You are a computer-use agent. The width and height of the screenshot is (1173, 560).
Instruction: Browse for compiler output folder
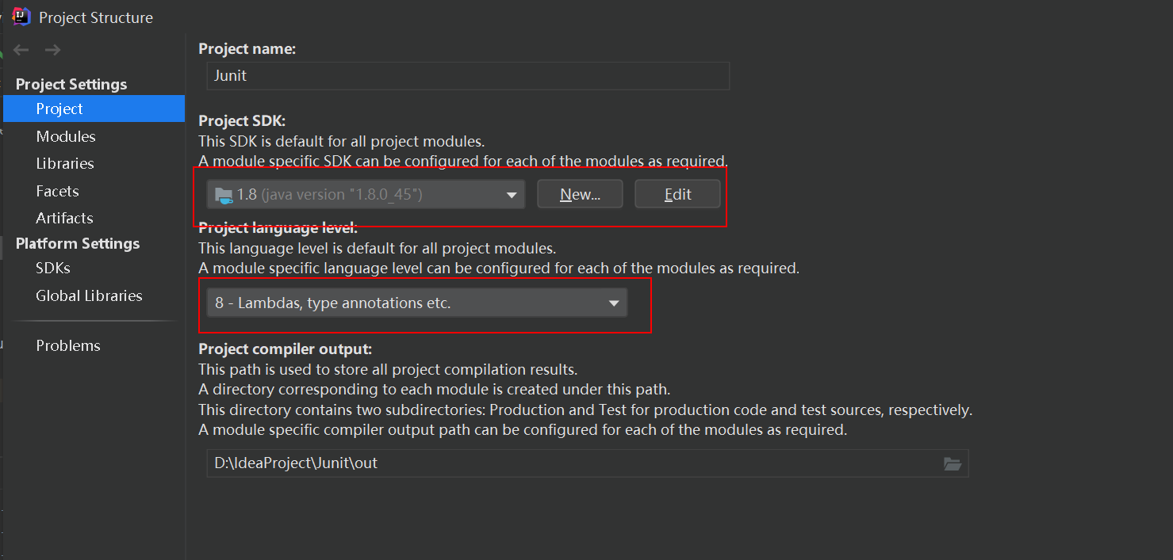click(953, 463)
